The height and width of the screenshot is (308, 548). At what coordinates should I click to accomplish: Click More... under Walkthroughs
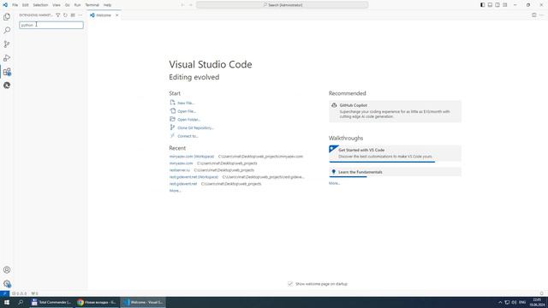tap(334, 183)
